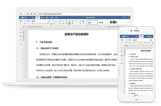Open the 文件 tab on laptop ribbon

coord(33,18)
